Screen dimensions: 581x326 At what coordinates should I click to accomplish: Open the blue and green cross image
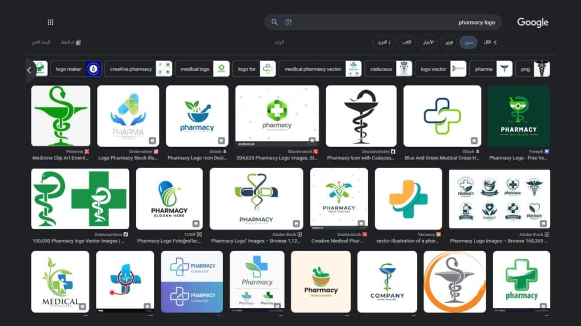pyautogui.click(x=443, y=116)
